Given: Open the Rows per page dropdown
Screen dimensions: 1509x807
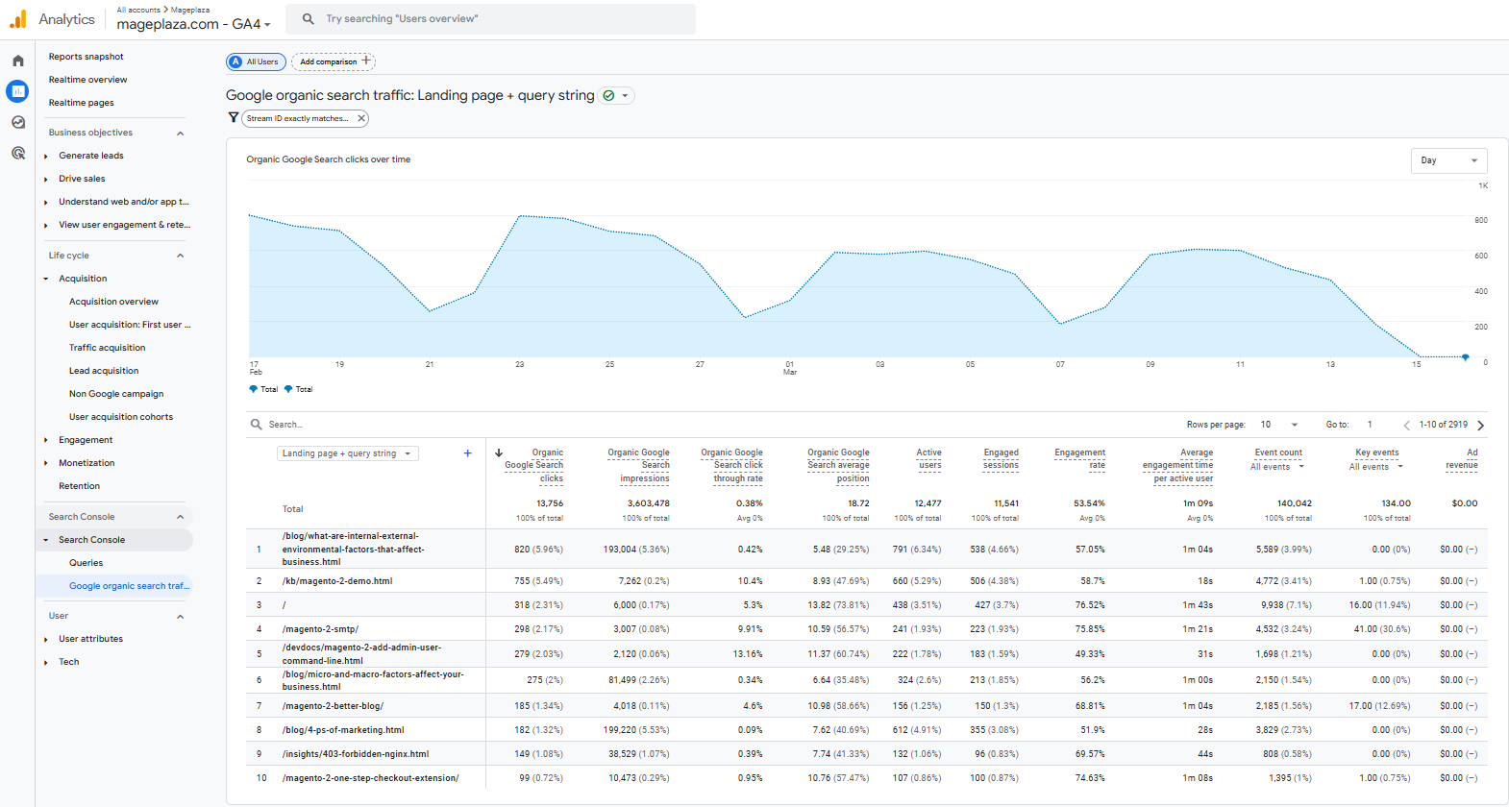Looking at the screenshot, I should click(x=1279, y=425).
